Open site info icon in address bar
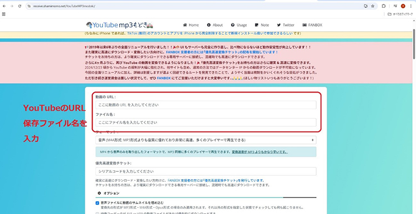Viewport: 416px width, 214px height. [29, 6]
